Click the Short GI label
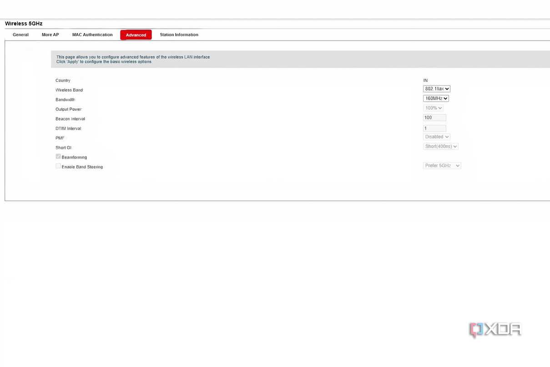 pos(63,148)
